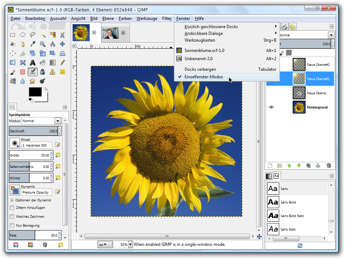Screen dimensions: 345x259
Task: Close the portrait photo image tab
Action: pos(123,33)
